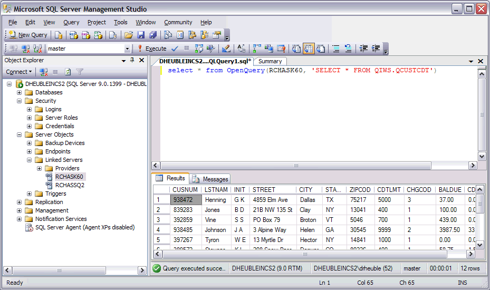Screen dimensions: 490x290
Task: Click the CUSNUM column header
Action: 185,190
